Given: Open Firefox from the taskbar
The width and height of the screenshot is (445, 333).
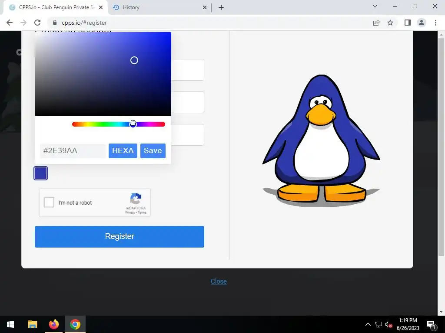Looking at the screenshot, I should pyautogui.click(x=53, y=324).
